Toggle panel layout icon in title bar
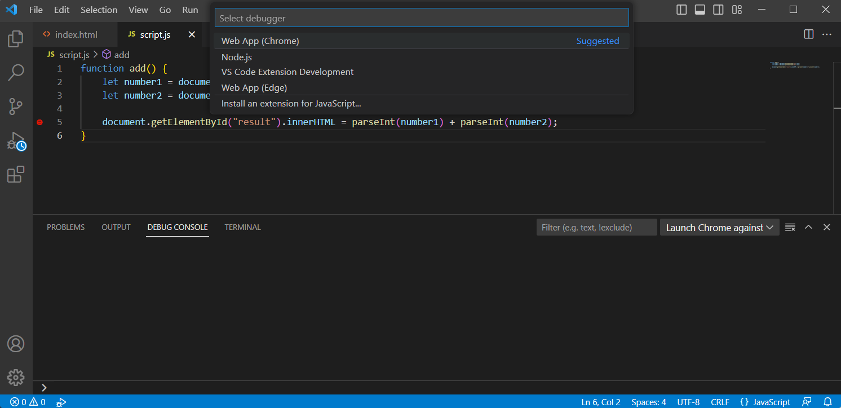841x408 pixels. (700, 10)
